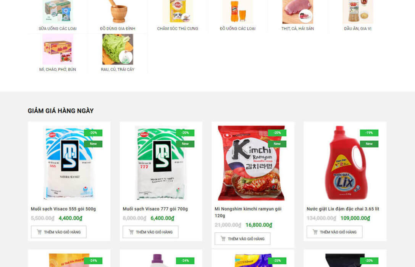Image resolution: width=415 pixels, height=267 pixels.
Task: Add Nongshim kimchi ramyun to cart
Action: coord(242,239)
